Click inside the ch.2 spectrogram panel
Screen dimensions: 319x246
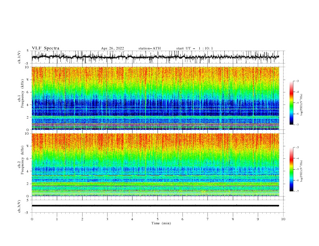click(x=155, y=165)
